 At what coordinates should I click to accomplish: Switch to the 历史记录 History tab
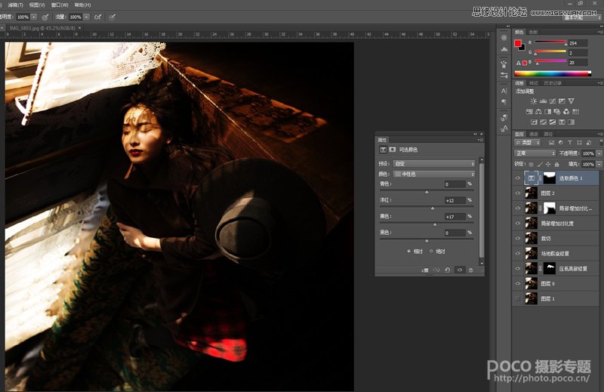[554, 83]
